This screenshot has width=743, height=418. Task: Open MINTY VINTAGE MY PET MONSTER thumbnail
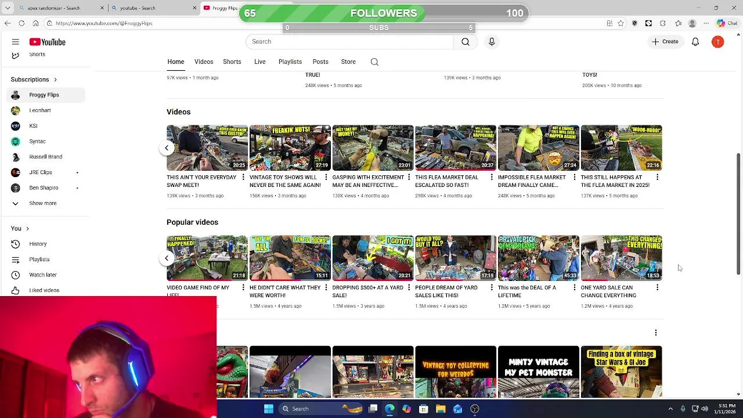539,372
